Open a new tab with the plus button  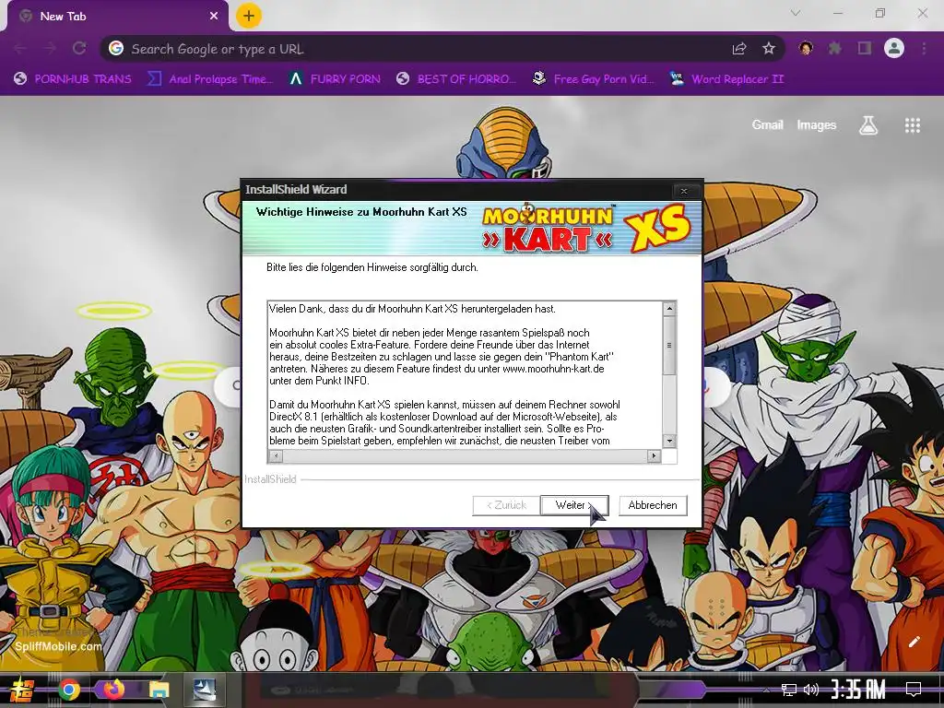(249, 16)
